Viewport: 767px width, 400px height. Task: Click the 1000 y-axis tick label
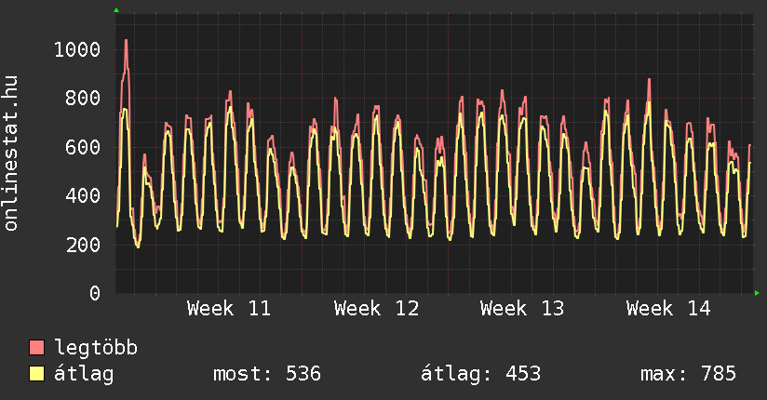[x=76, y=49]
